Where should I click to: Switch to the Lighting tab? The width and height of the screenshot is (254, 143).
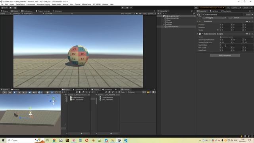214,11
